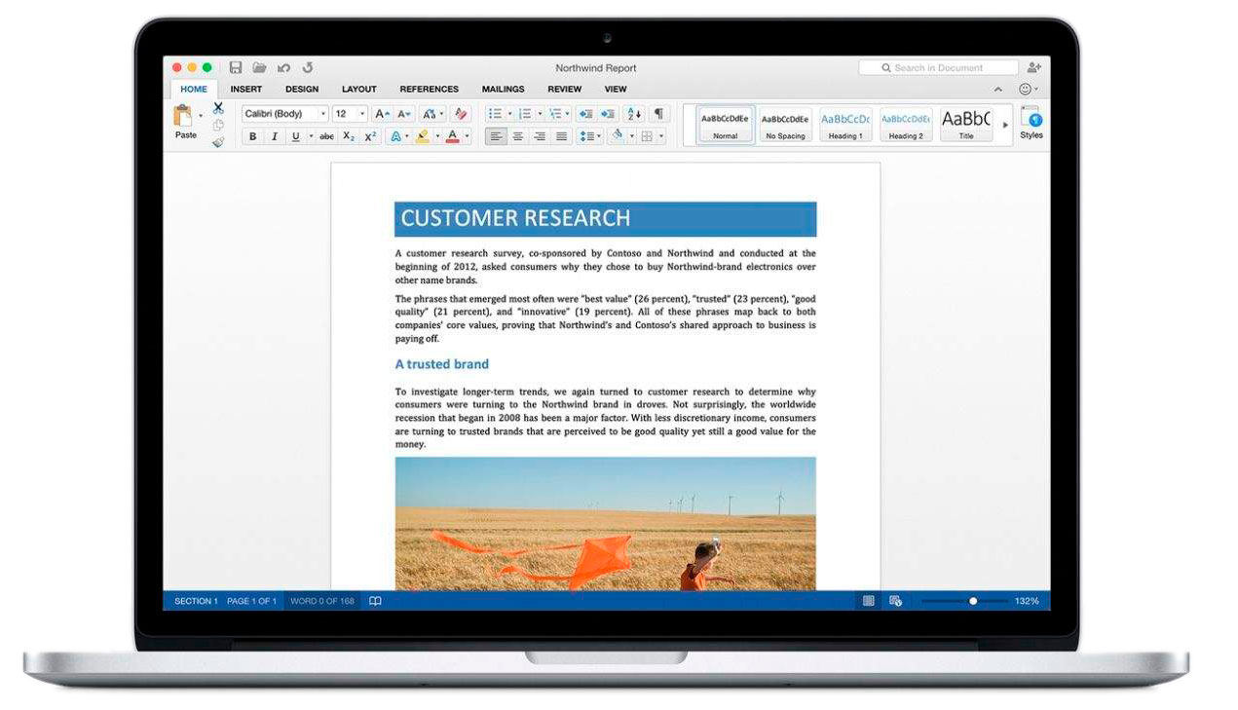Apply the Heading 2 style
This screenshot has width=1238, height=710.
pyautogui.click(x=906, y=125)
